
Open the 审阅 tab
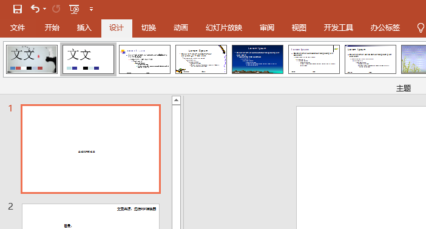pyautogui.click(x=267, y=28)
